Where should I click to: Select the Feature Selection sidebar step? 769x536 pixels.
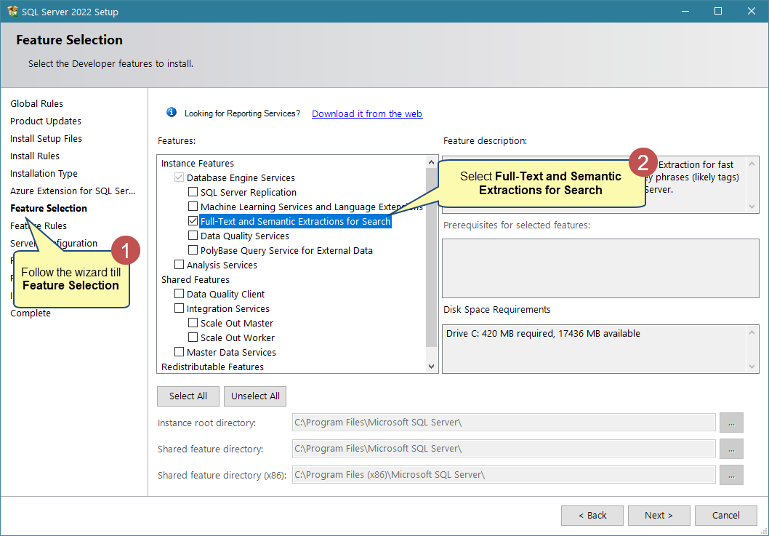point(49,208)
